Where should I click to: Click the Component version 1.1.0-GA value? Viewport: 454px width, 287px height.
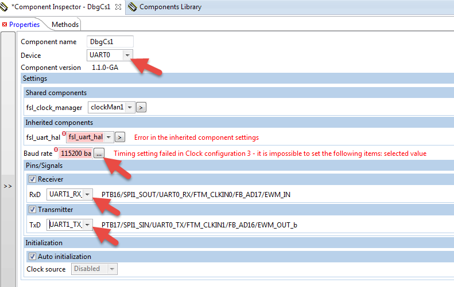click(x=105, y=68)
